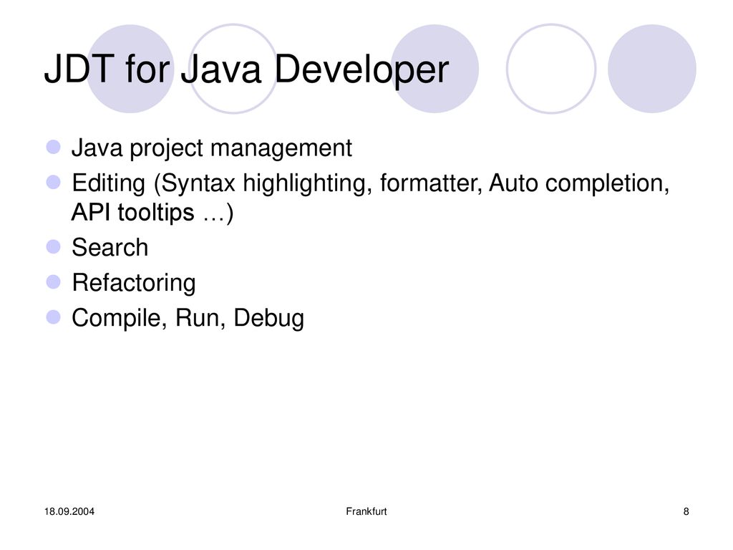Click the outlined circle nearest the right edge

[x=550, y=69]
